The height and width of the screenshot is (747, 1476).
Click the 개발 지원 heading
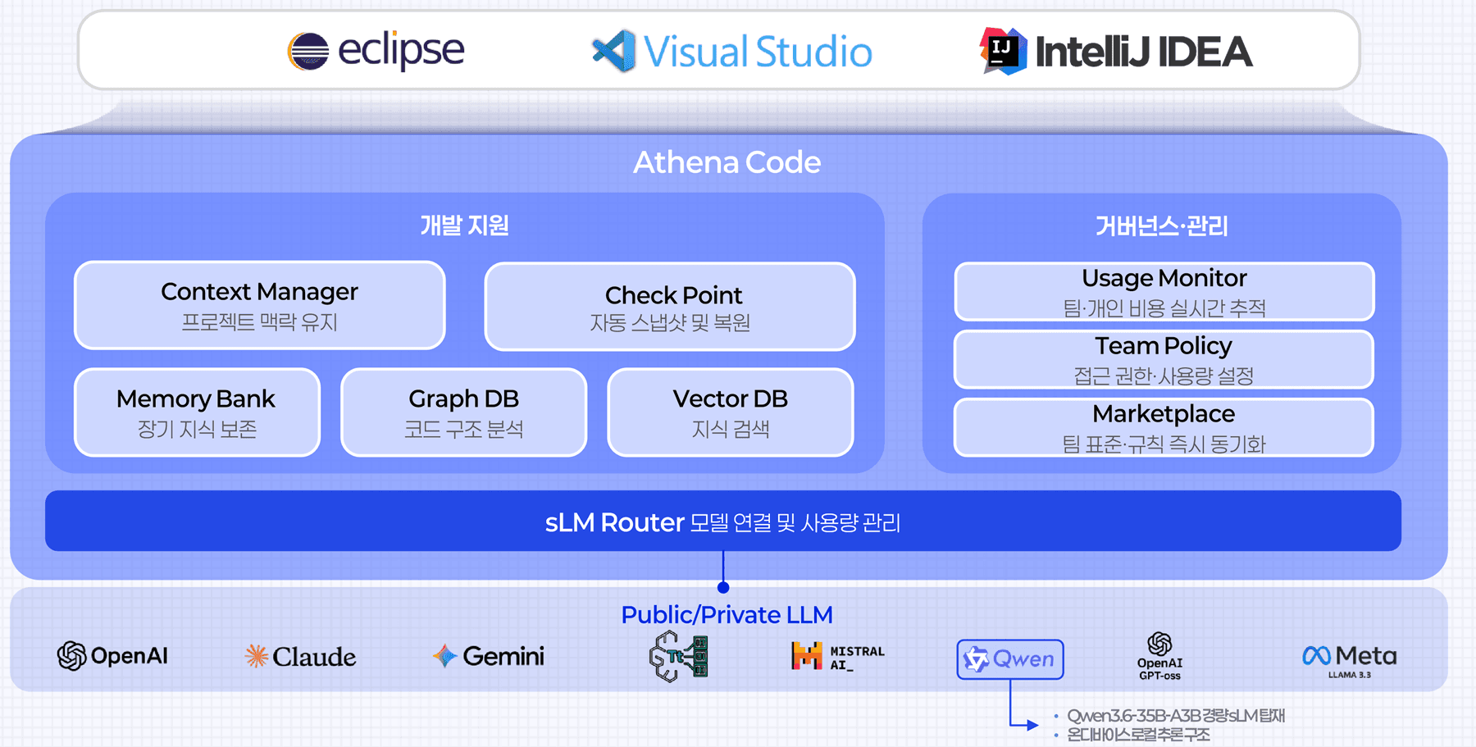click(x=465, y=225)
